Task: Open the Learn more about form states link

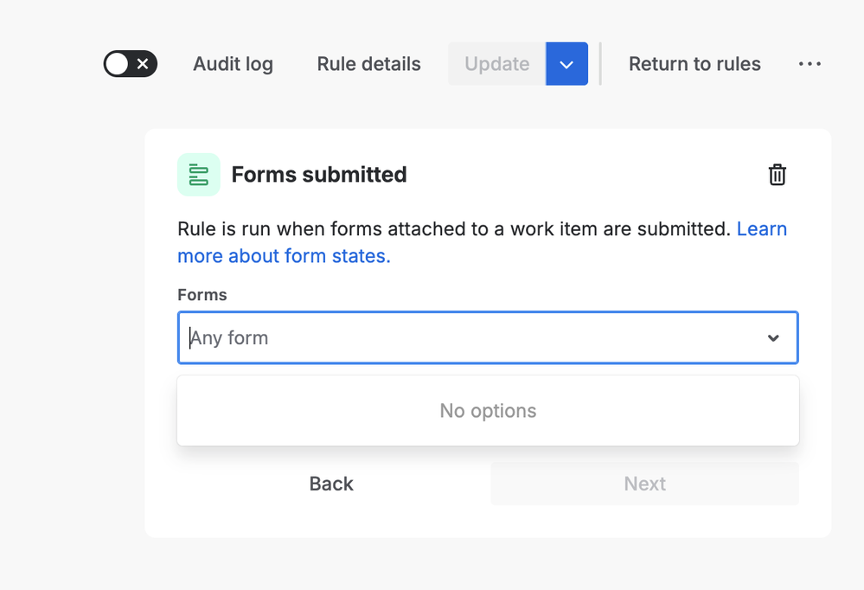Action: pos(284,256)
